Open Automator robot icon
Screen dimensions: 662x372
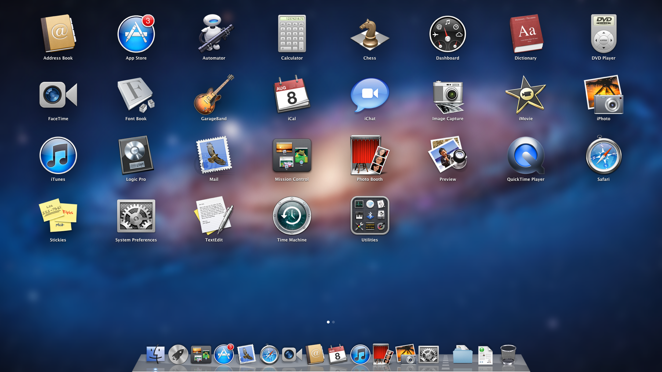pos(215,34)
